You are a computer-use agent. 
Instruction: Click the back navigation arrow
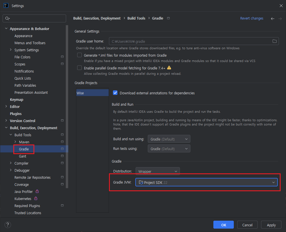point(272,18)
